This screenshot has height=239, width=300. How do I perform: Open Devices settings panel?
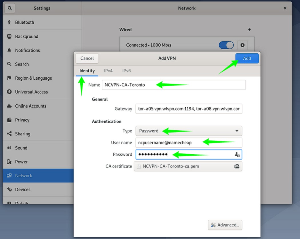pos(38,189)
